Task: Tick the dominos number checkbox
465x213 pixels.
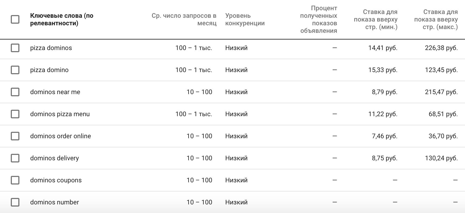Action: coord(15,202)
